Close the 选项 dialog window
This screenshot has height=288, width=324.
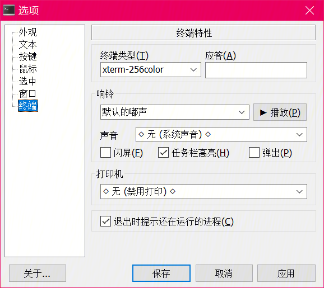click(309, 10)
